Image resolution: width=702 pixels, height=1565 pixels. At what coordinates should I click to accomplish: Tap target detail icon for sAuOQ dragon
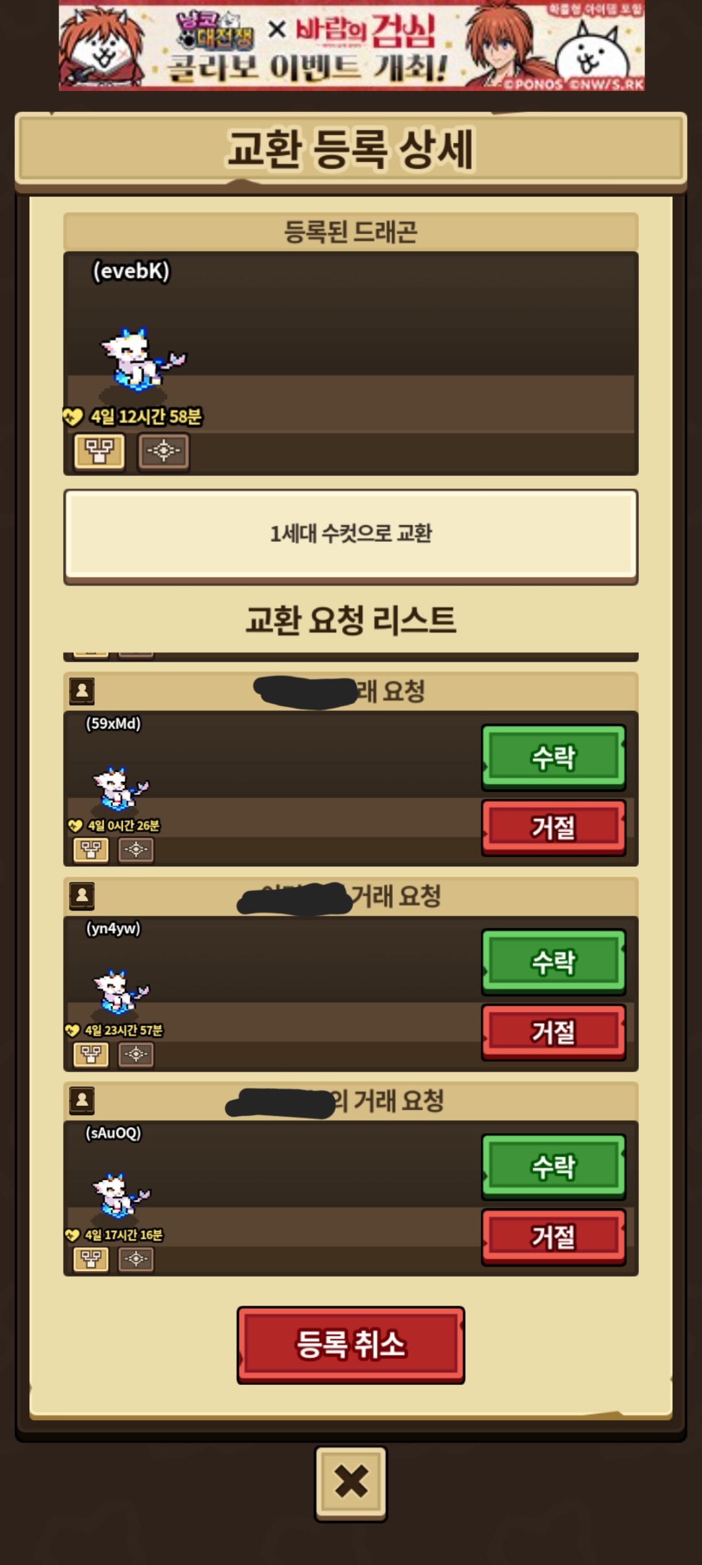[136, 1259]
